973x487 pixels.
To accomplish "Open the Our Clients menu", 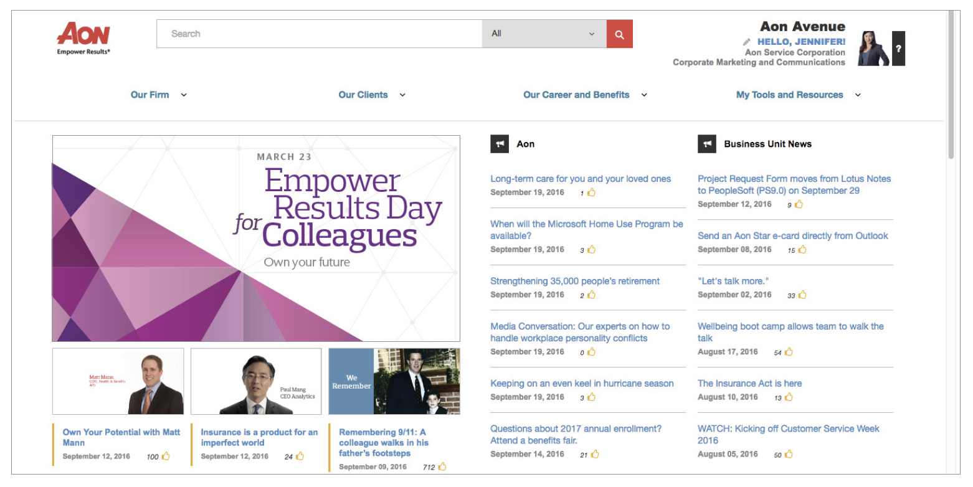I will click(x=363, y=95).
